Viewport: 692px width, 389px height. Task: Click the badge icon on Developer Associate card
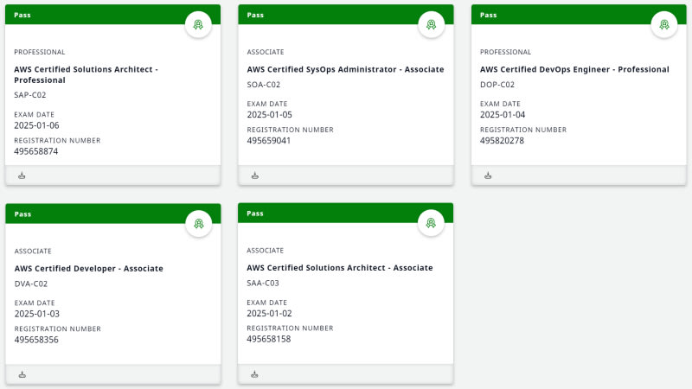(x=198, y=224)
